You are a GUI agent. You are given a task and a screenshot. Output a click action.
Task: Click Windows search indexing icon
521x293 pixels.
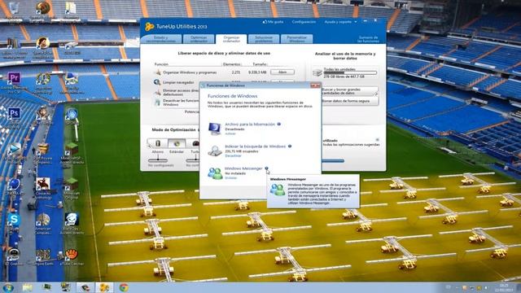tap(215, 151)
